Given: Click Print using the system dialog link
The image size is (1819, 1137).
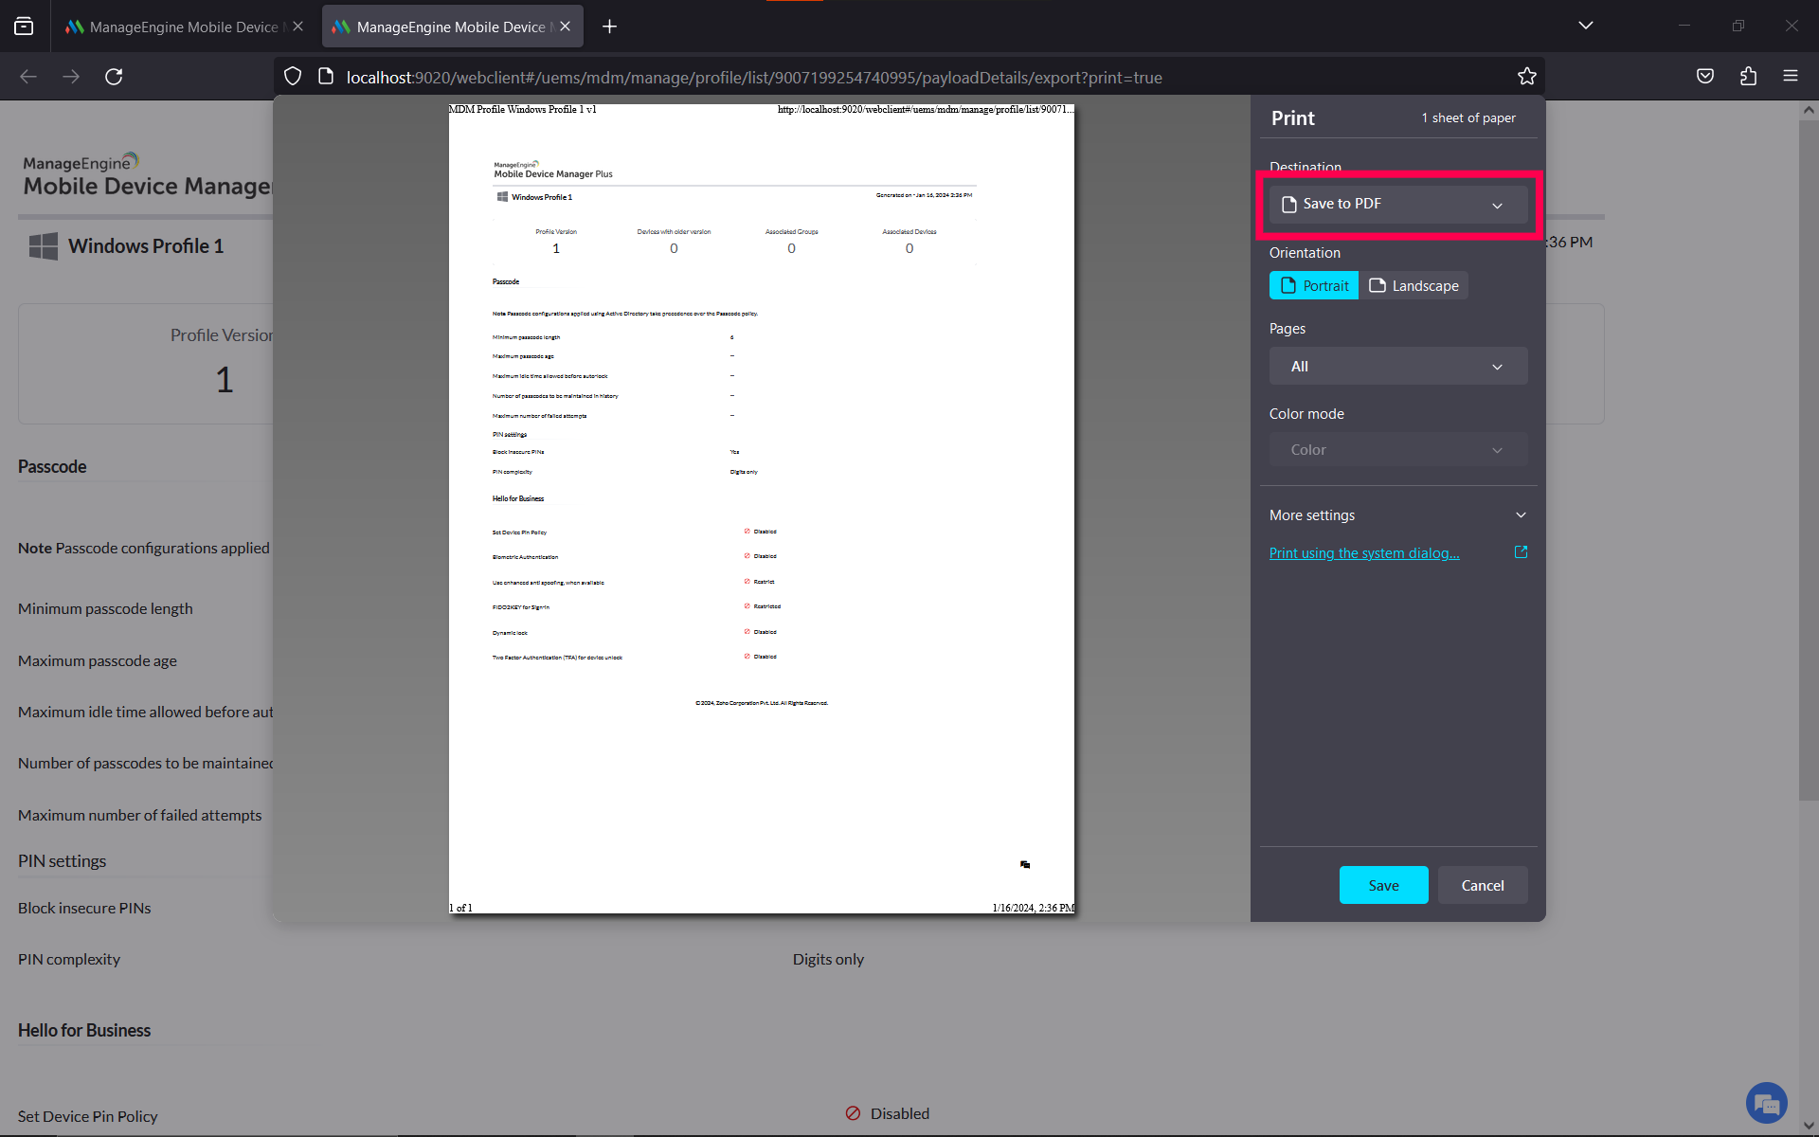Looking at the screenshot, I should (1364, 553).
